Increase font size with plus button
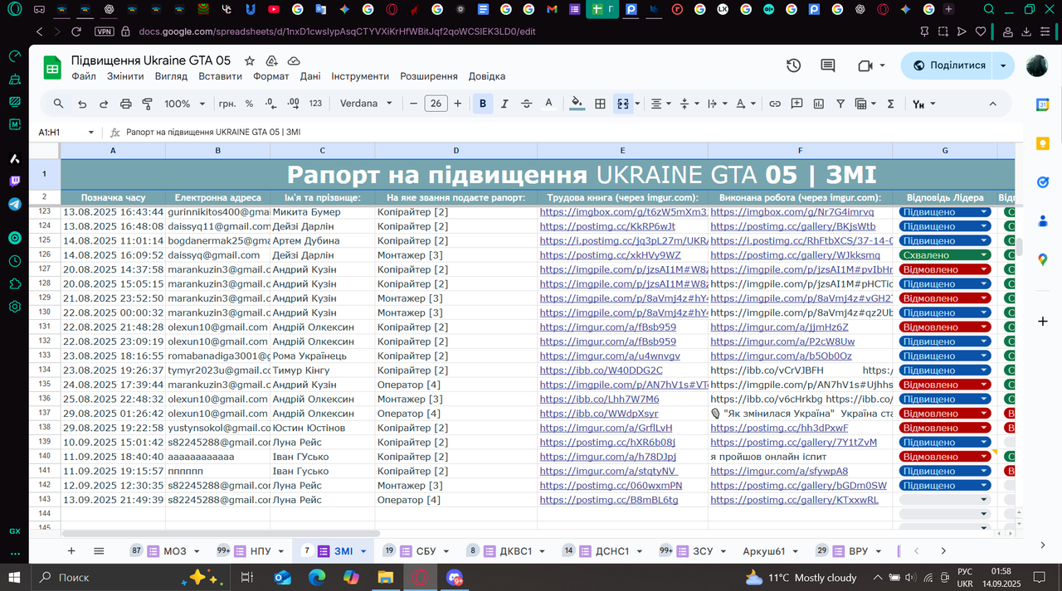This screenshot has width=1062, height=591. tap(457, 104)
